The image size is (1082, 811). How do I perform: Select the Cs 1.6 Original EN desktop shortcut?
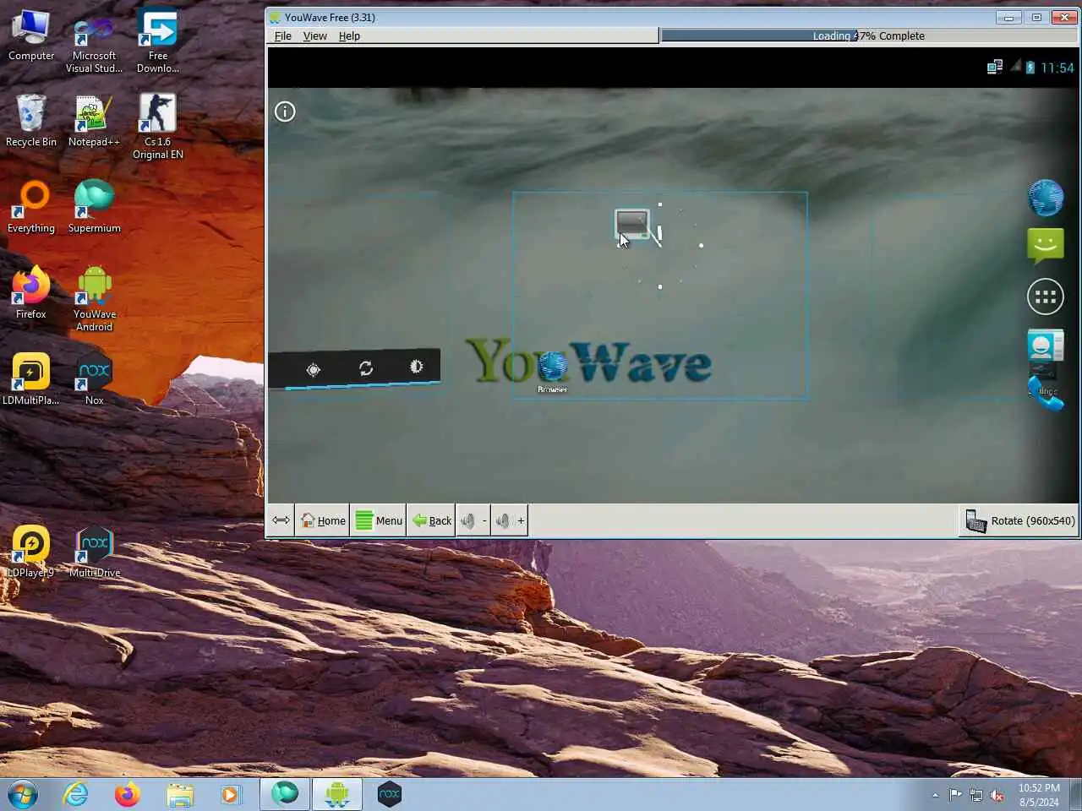(x=158, y=127)
